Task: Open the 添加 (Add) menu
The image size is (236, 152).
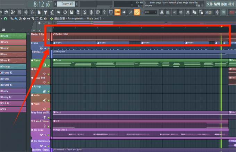Action: [224, 4]
